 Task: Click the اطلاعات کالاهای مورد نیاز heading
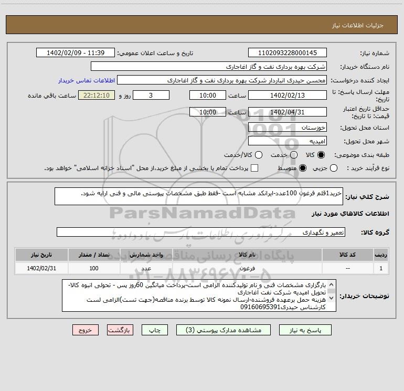point(350,214)
